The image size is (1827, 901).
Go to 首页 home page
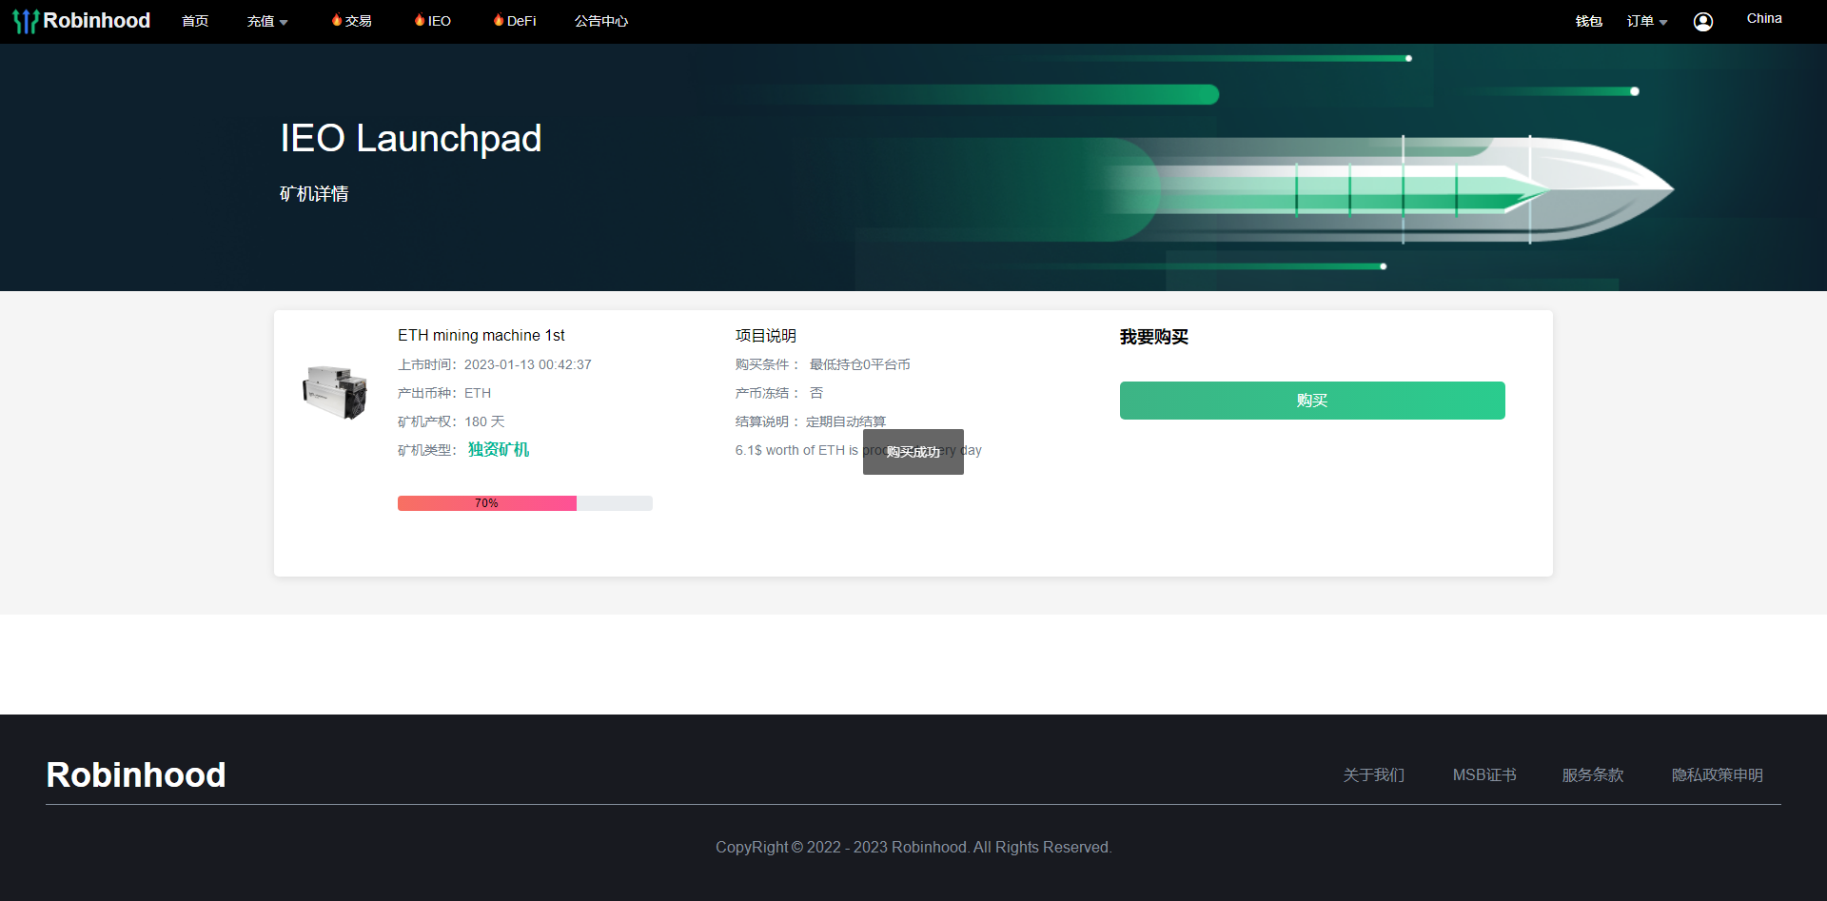pos(195,21)
